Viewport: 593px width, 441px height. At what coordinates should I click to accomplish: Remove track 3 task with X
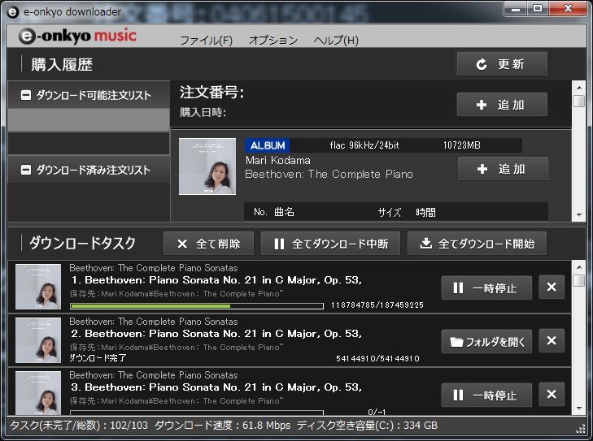pos(552,395)
